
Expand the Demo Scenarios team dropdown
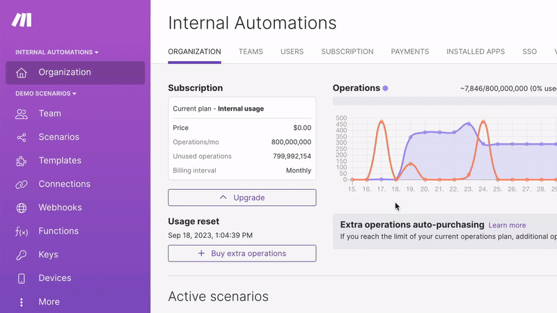(46, 93)
